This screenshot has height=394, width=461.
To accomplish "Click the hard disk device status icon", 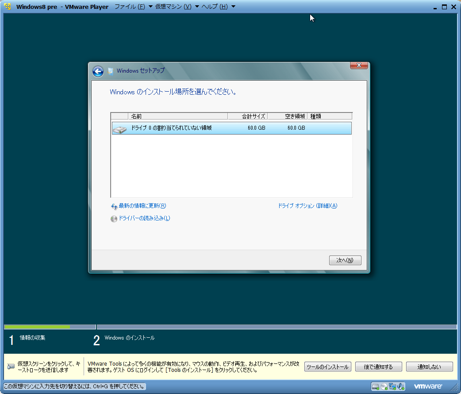I will pos(376,386).
